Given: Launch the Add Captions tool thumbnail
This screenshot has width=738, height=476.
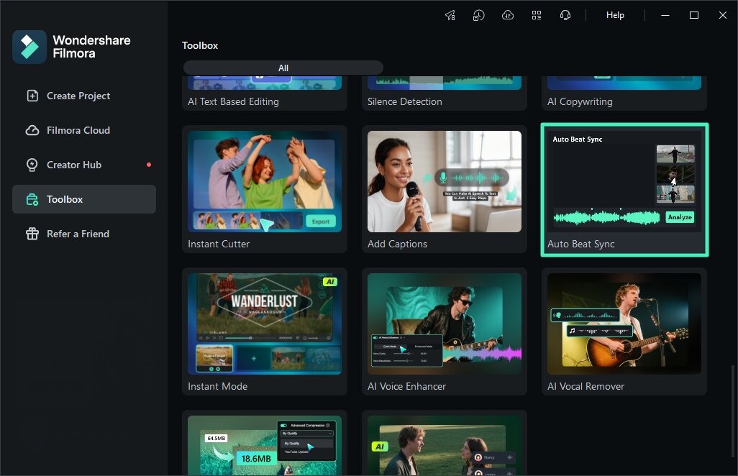Looking at the screenshot, I should tap(445, 182).
